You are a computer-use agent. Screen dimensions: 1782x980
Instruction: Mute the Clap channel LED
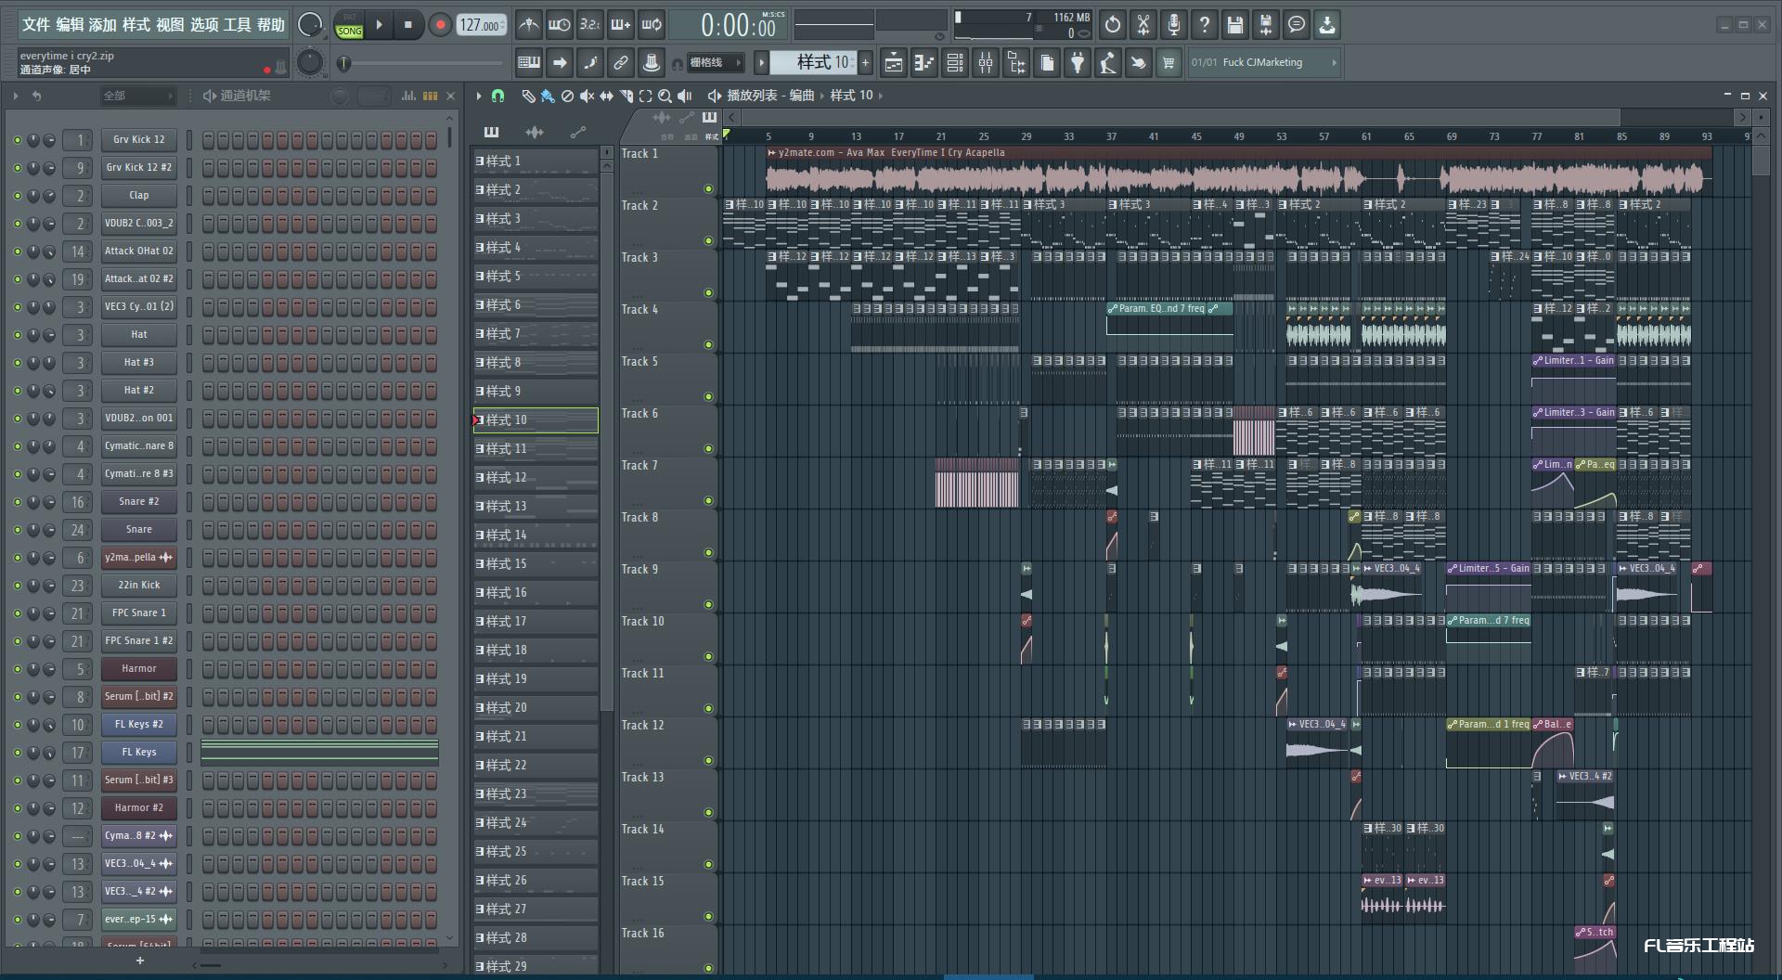click(17, 196)
